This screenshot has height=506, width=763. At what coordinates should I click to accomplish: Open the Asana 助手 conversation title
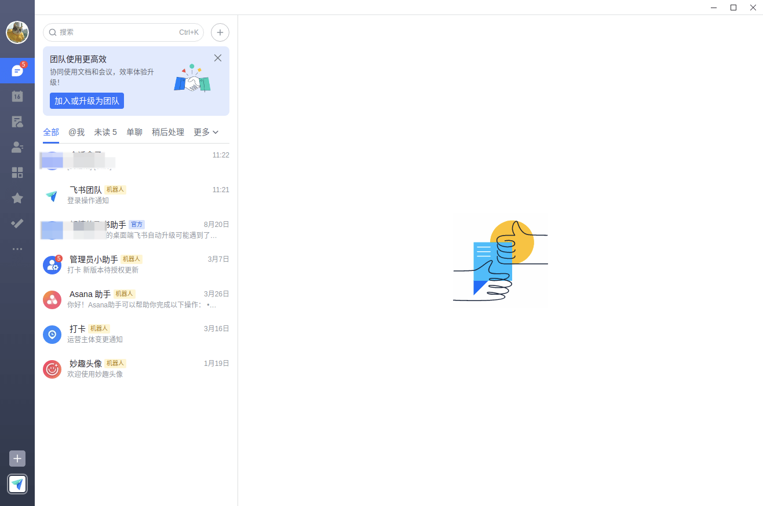(90, 294)
